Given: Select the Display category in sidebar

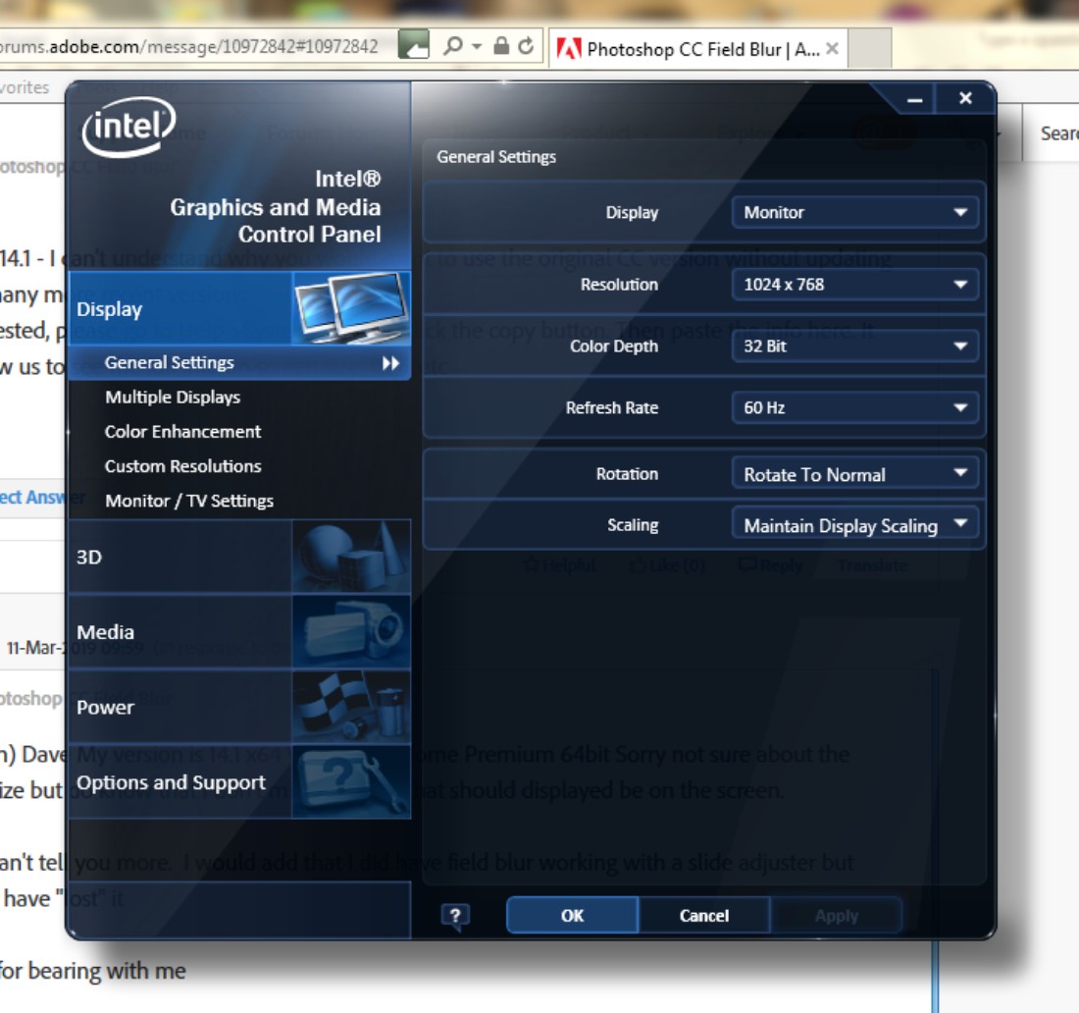Looking at the screenshot, I should [x=239, y=308].
